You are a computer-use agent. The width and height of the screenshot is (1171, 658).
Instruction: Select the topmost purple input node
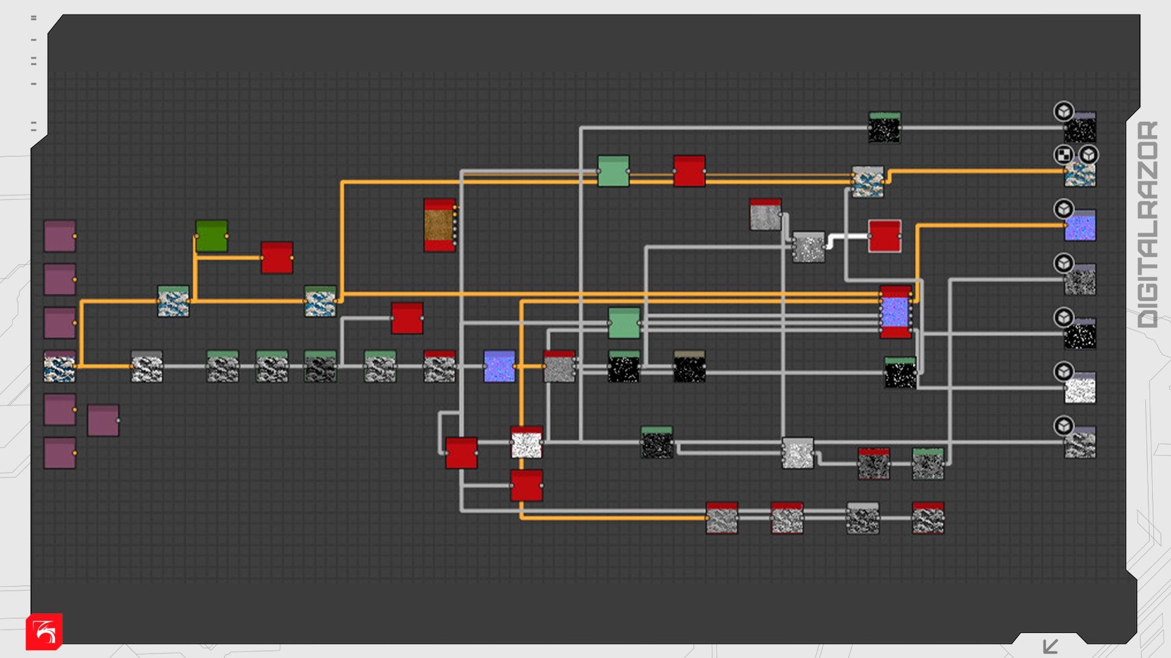tap(60, 236)
